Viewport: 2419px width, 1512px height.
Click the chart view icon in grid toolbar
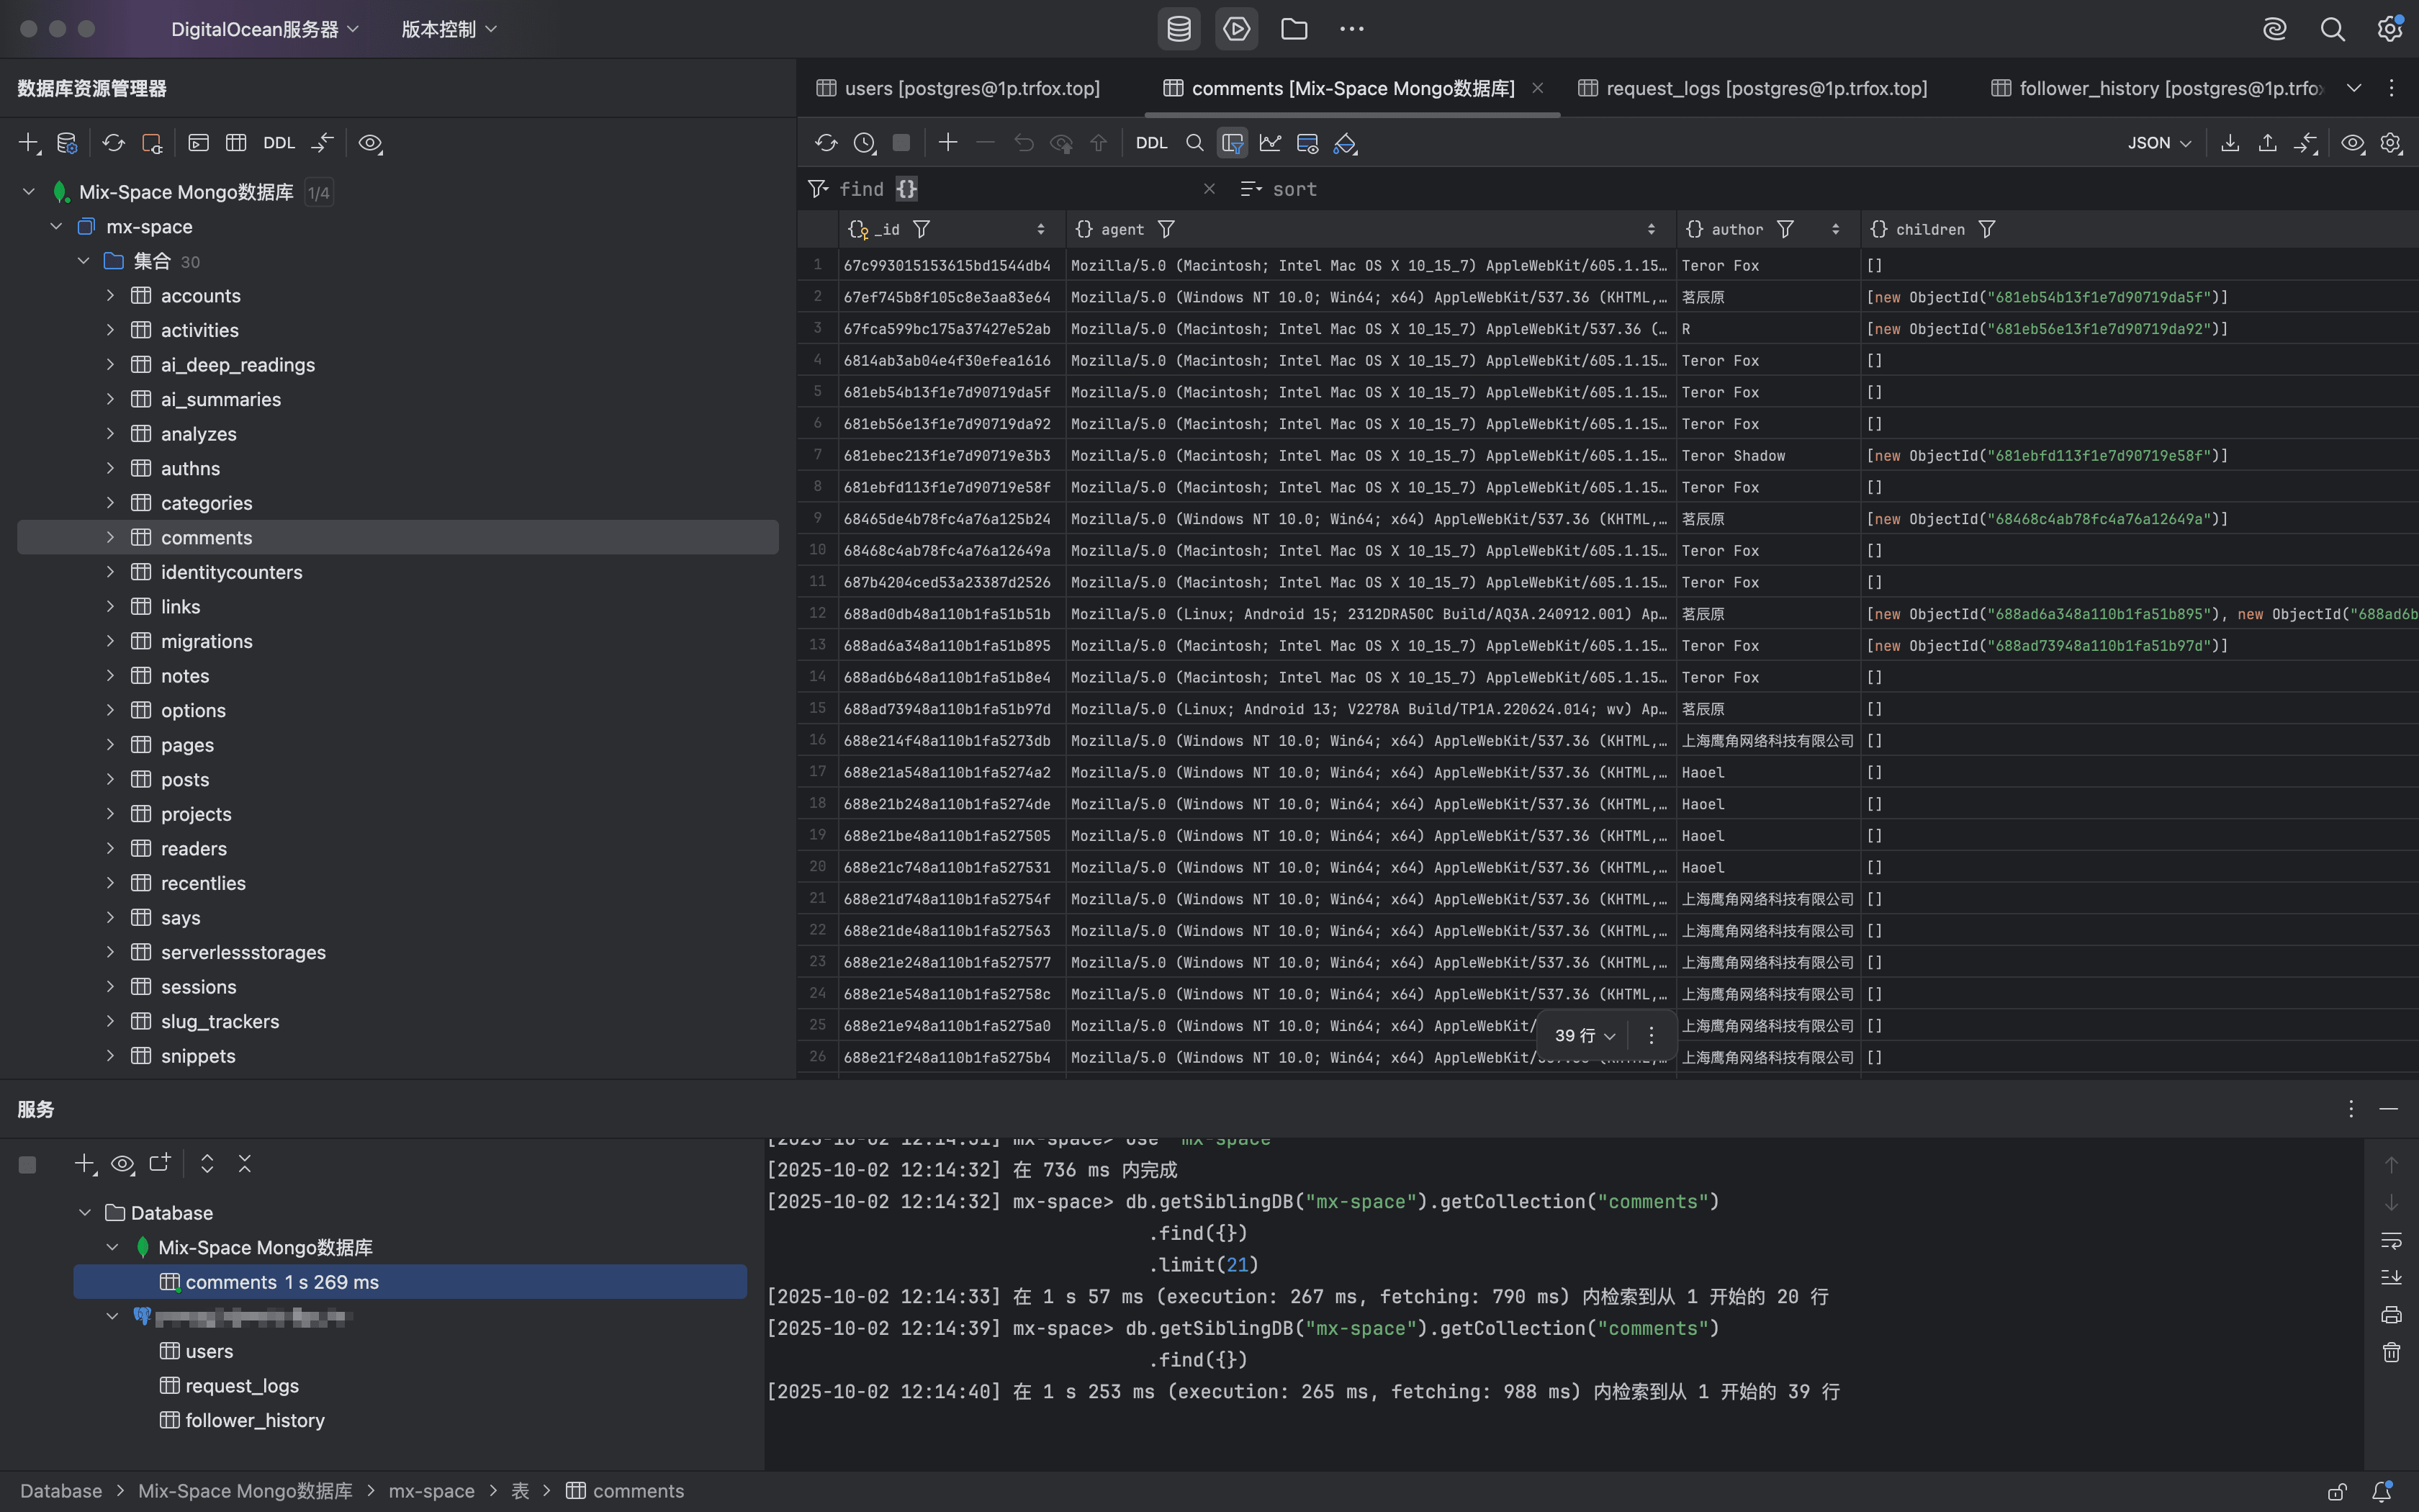click(x=1269, y=143)
